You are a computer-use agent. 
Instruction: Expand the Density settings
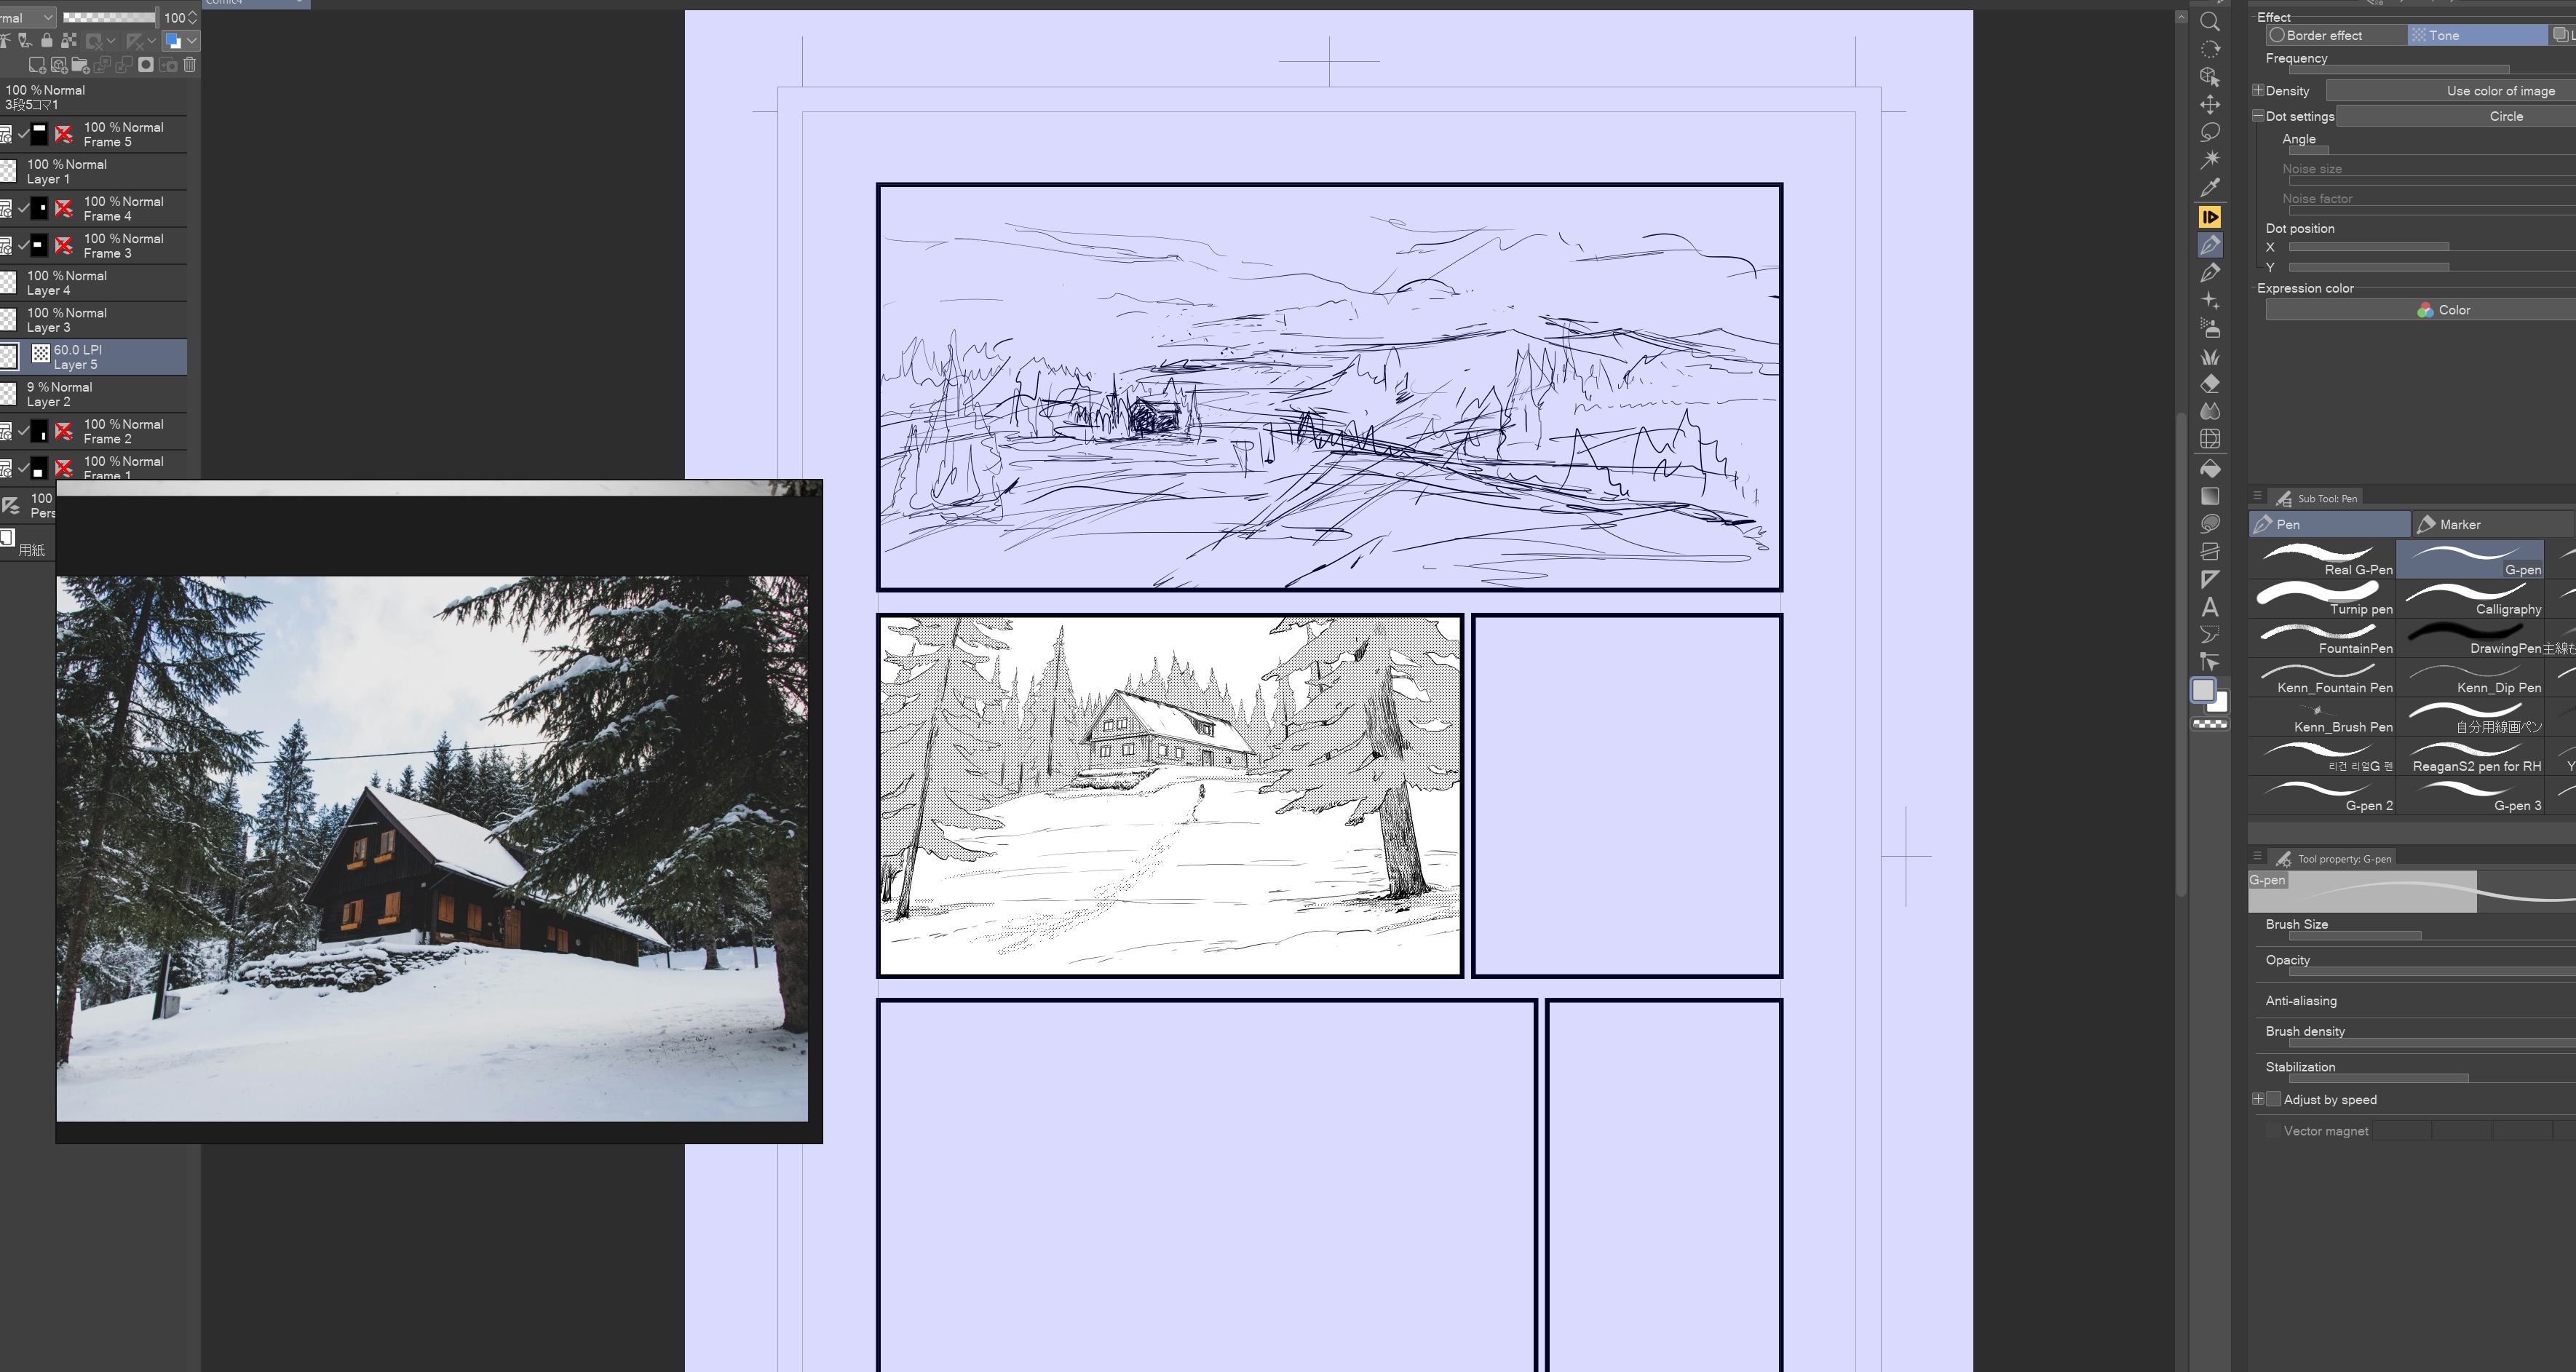(2257, 90)
